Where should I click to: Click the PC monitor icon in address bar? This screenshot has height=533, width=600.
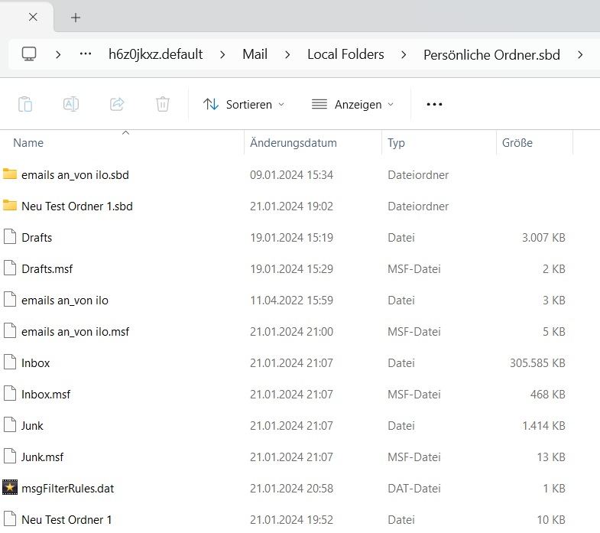click(x=29, y=54)
